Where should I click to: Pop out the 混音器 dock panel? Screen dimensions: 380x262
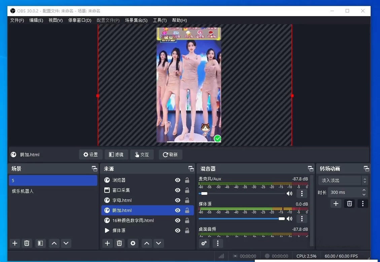point(310,168)
